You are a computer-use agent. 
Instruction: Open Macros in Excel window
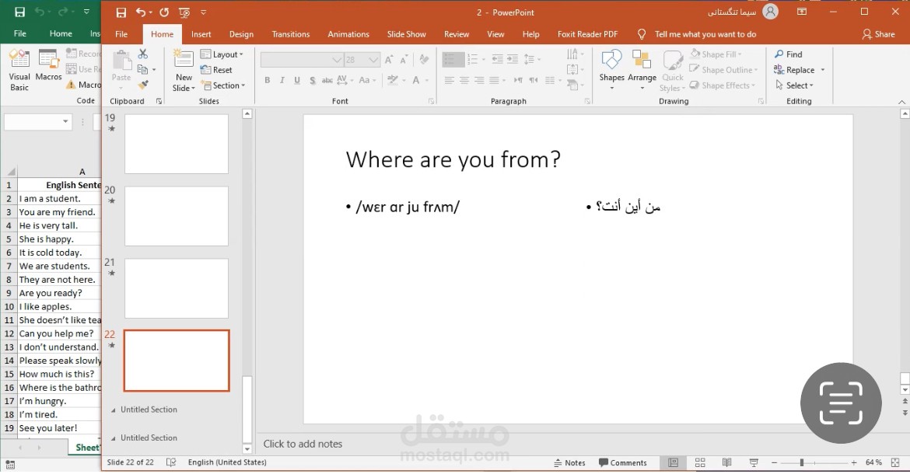pyautogui.click(x=48, y=65)
